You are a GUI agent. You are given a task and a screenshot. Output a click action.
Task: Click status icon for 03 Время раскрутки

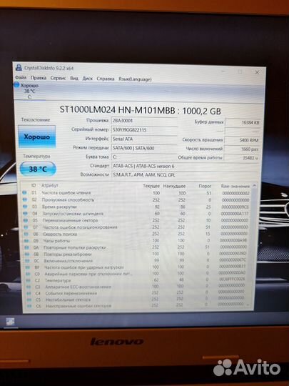(x=25, y=207)
